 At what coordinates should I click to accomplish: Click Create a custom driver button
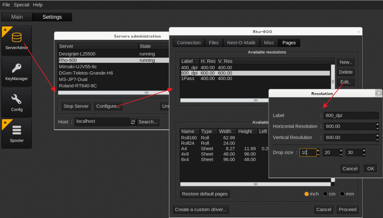pyautogui.click(x=201, y=210)
